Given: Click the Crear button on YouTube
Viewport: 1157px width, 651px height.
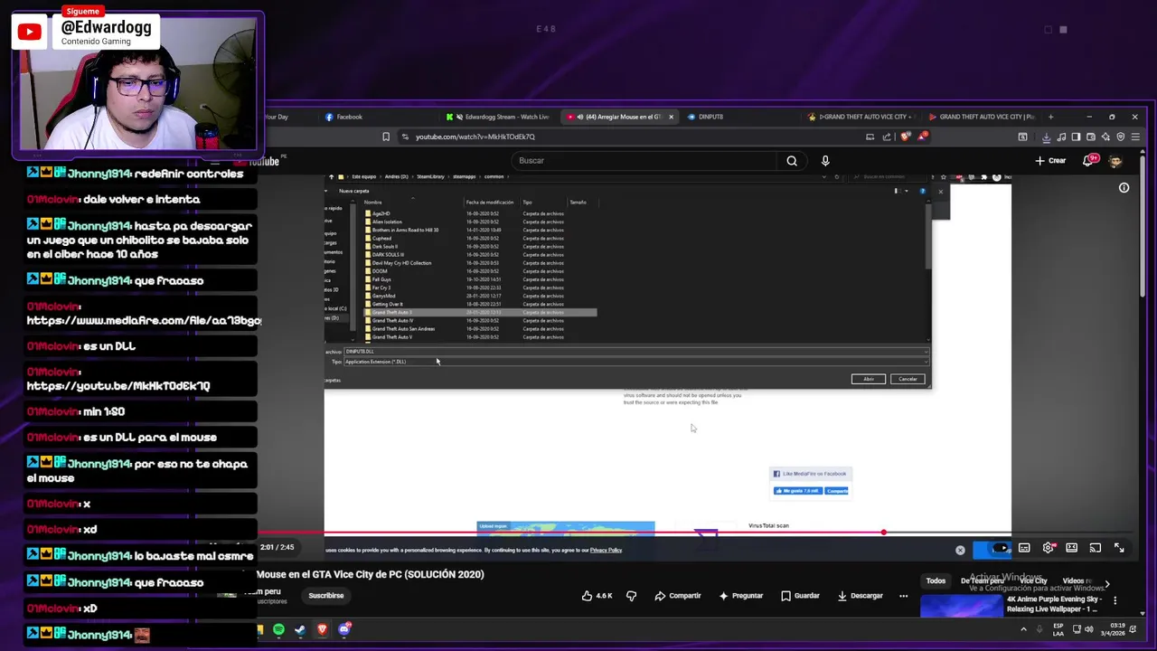Looking at the screenshot, I should tap(1050, 161).
